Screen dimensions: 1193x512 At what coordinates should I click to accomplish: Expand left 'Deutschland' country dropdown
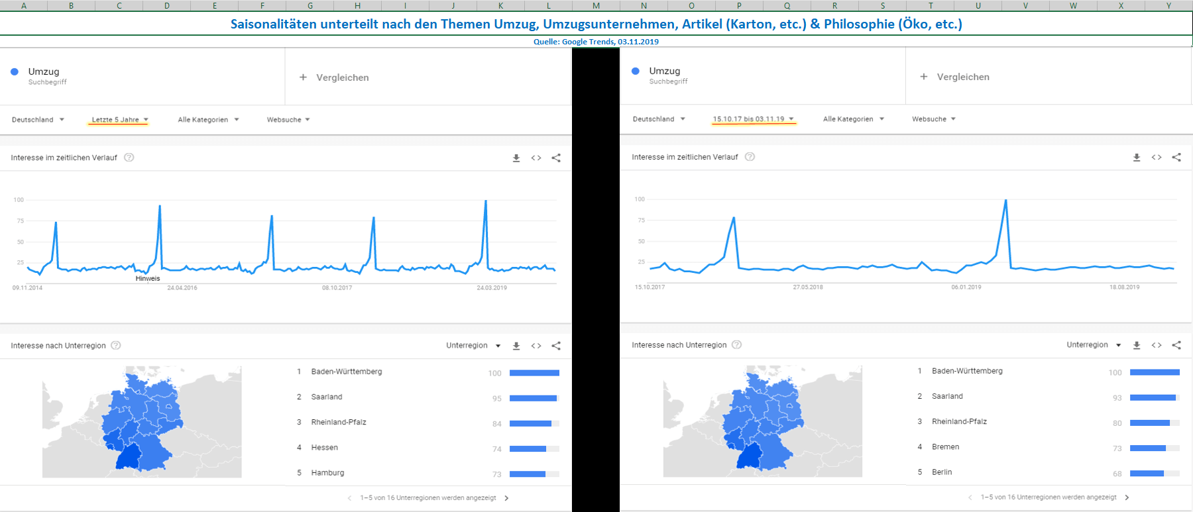[x=38, y=120]
